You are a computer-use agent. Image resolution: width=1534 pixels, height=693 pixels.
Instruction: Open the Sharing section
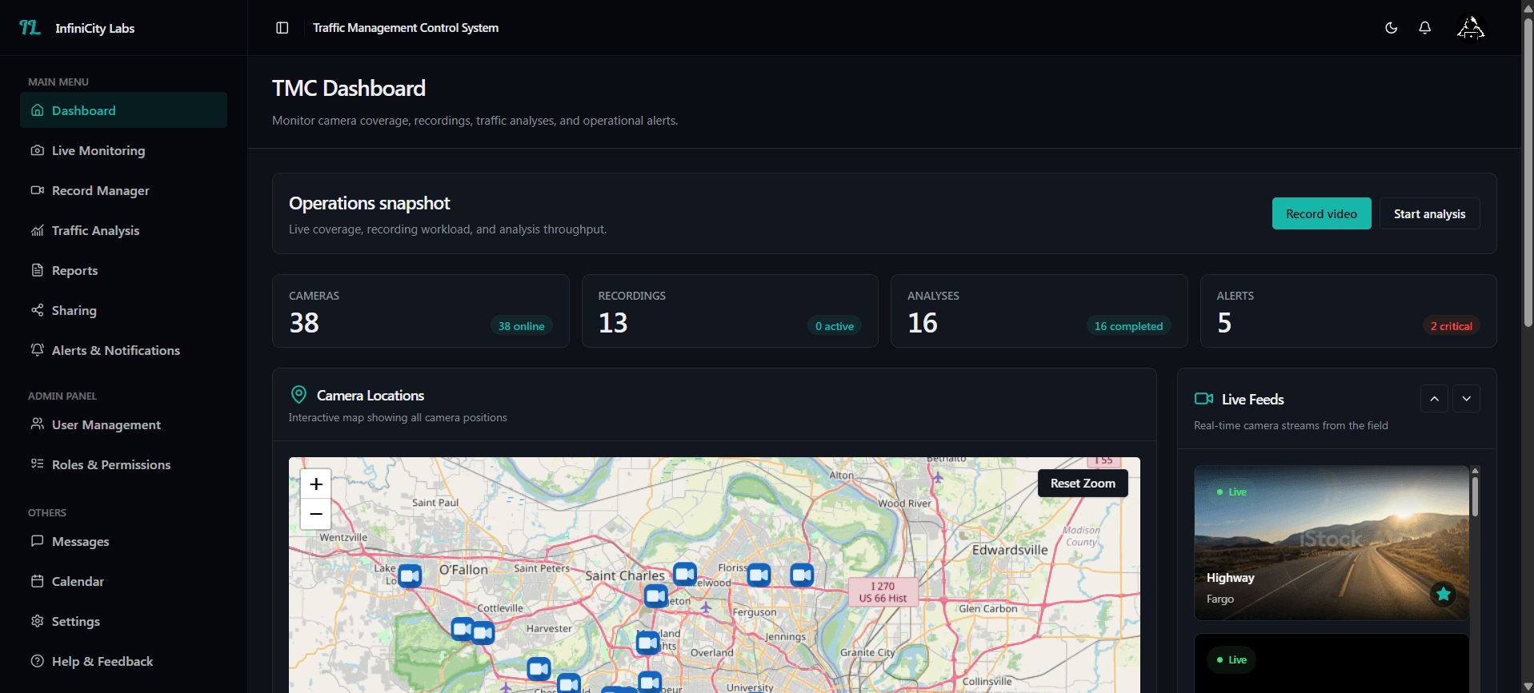point(123,310)
